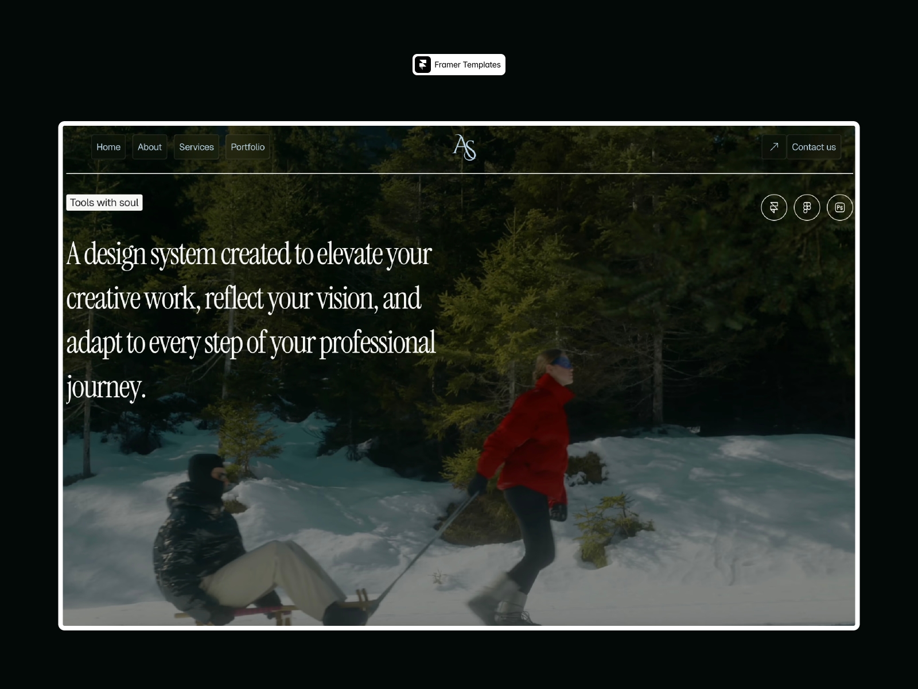Select the Figma tool icon
918x689 pixels.
tap(807, 207)
